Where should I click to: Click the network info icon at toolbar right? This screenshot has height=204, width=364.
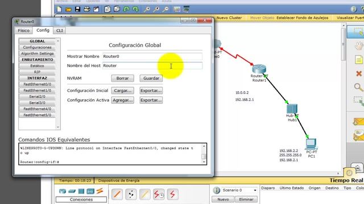click(353, 9)
